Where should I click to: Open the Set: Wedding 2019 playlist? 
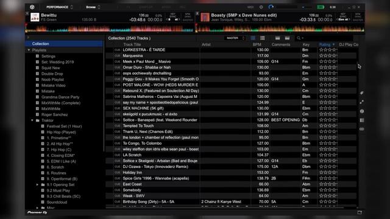coord(57,62)
